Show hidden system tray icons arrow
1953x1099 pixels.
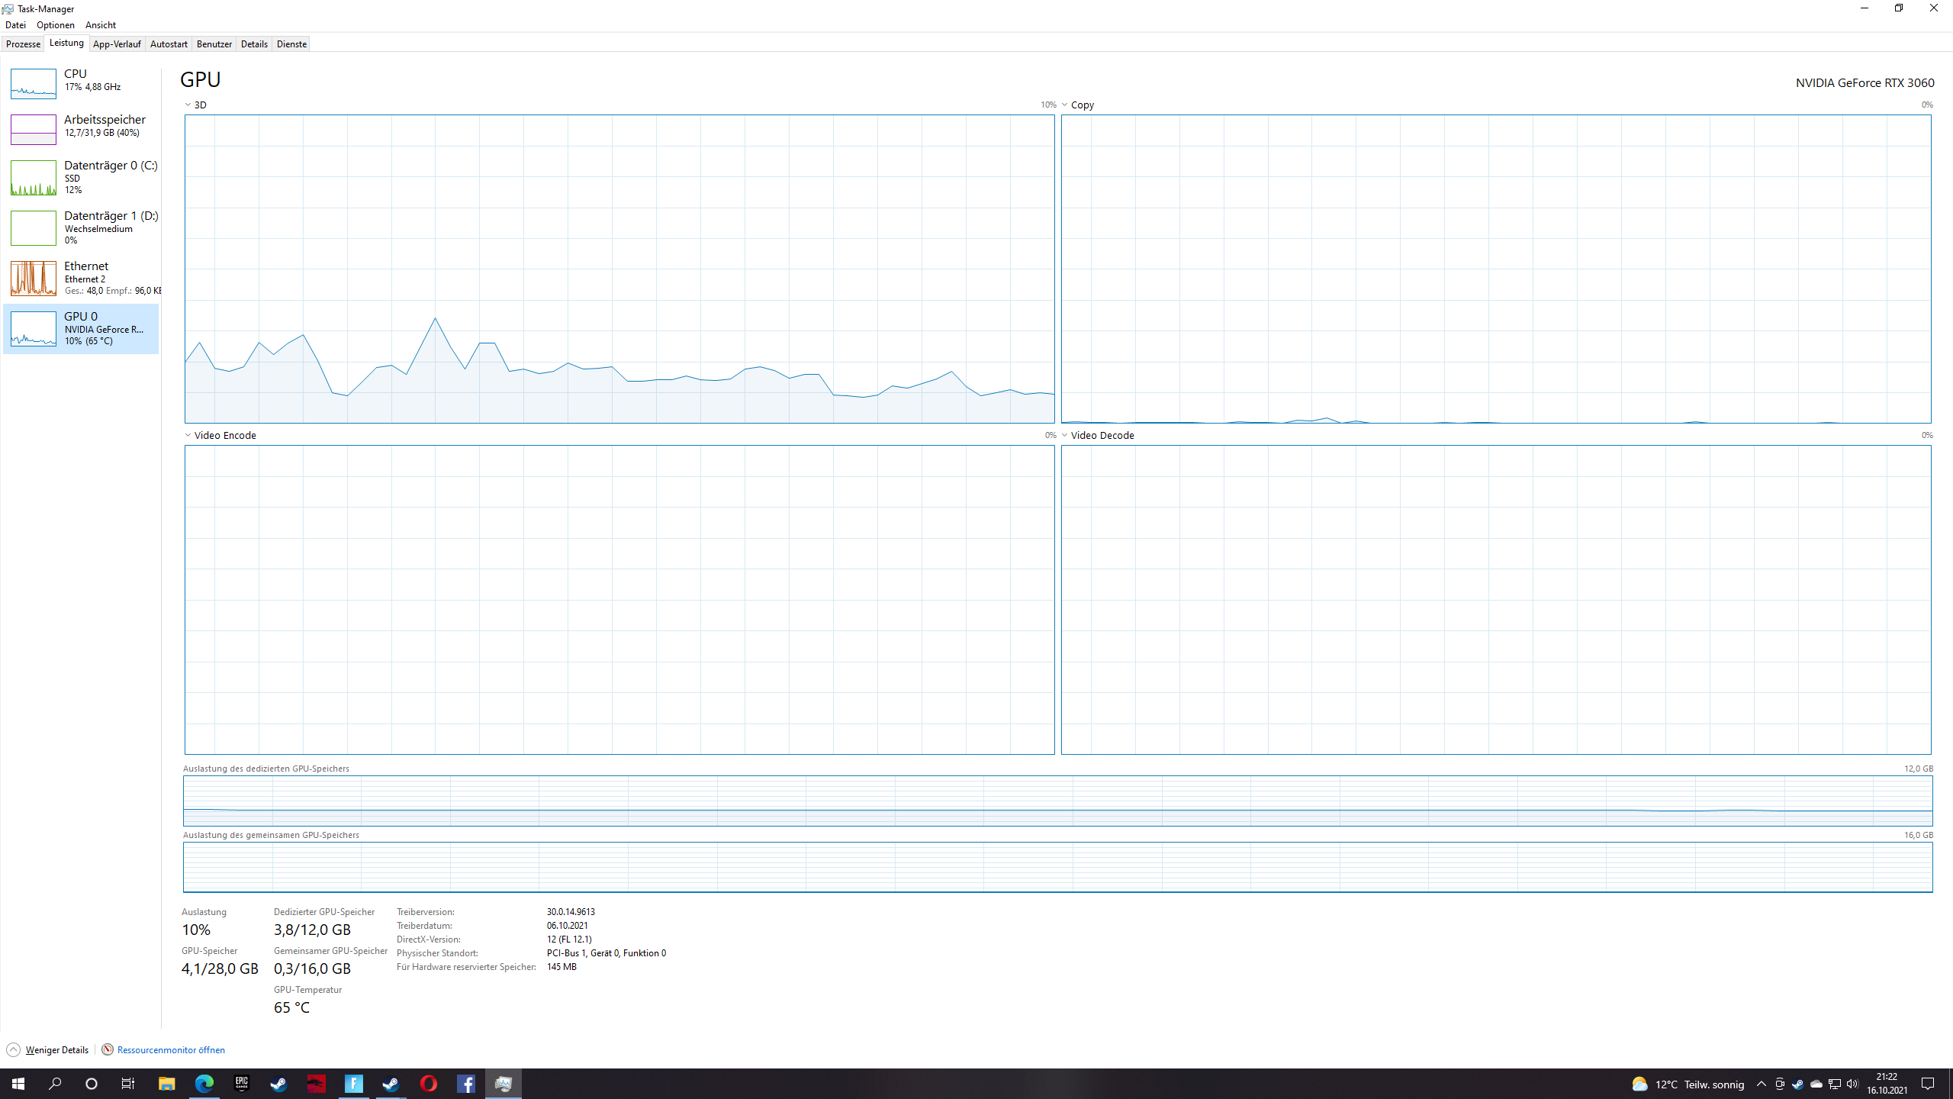click(1761, 1084)
